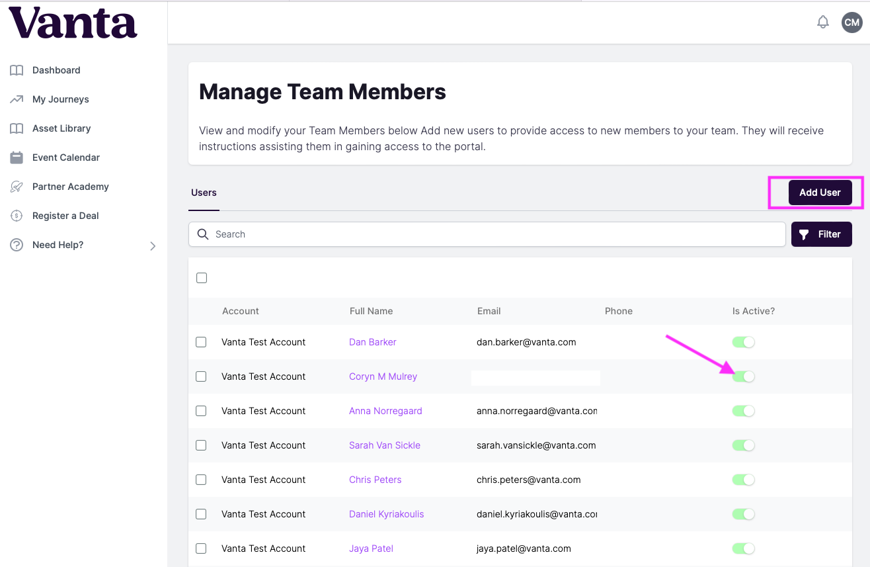Click the Need Help question mark icon

coord(17,245)
